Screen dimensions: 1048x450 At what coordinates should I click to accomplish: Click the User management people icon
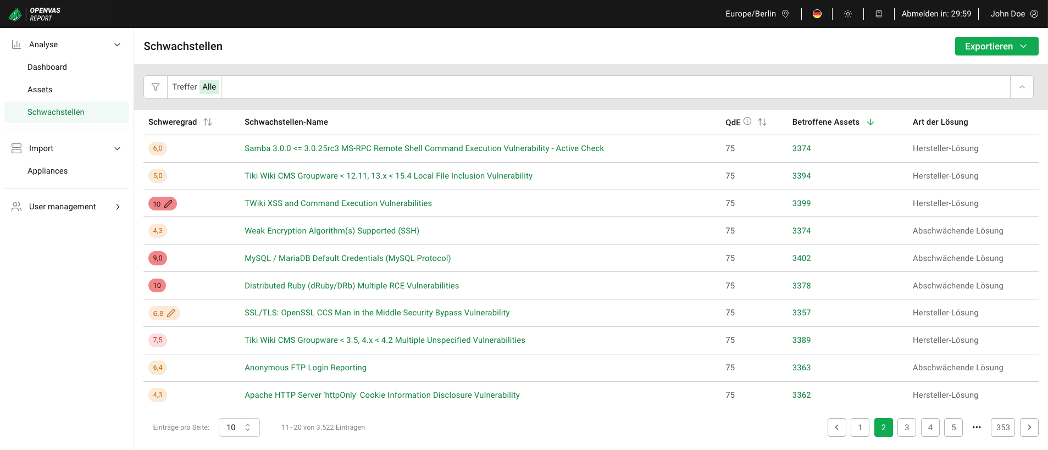point(16,207)
